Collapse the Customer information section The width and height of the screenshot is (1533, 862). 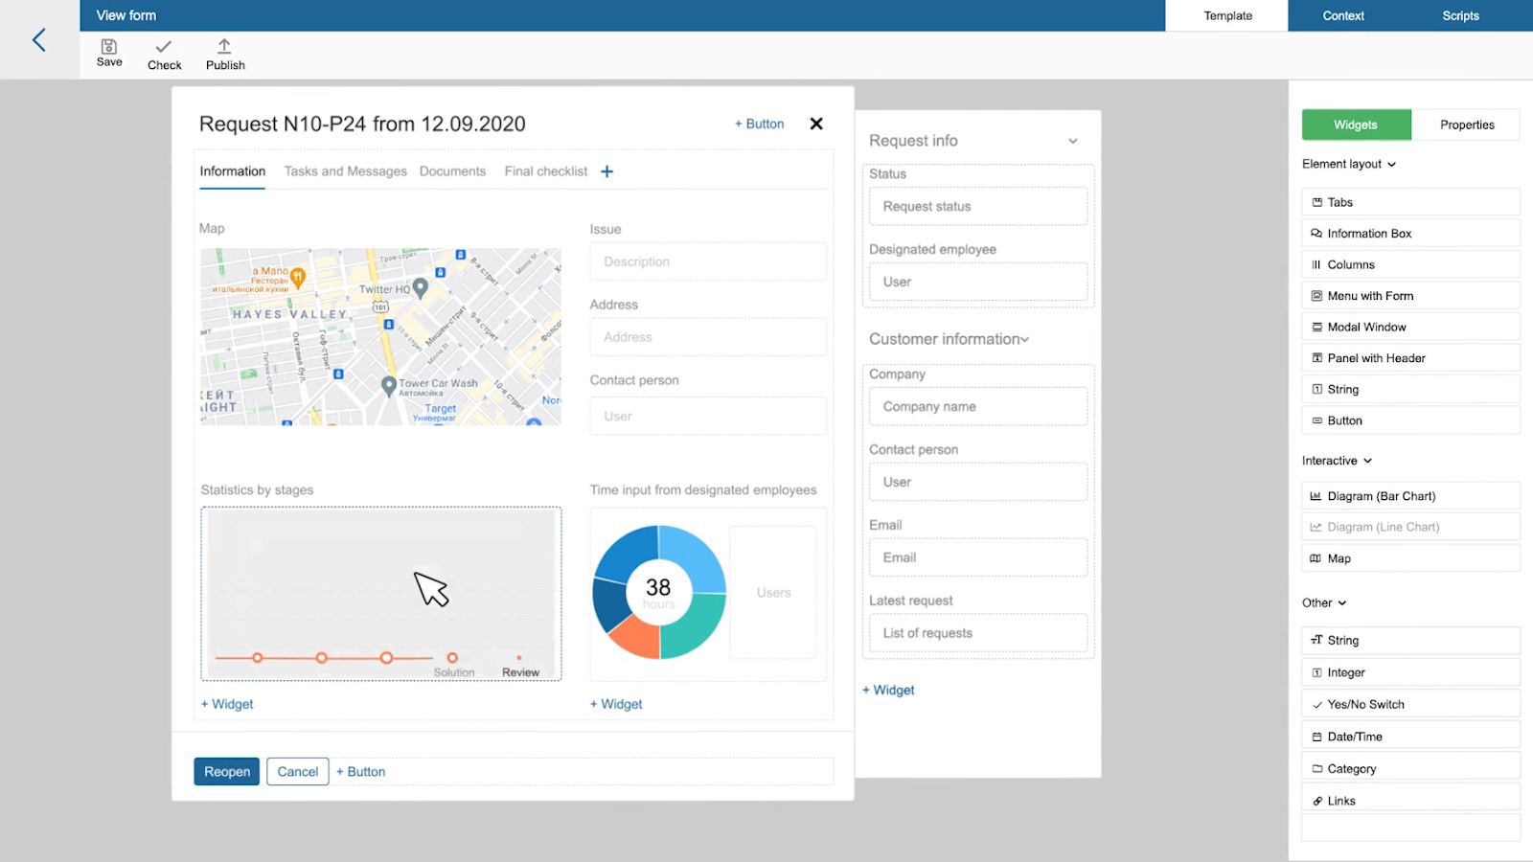[x=1025, y=339]
